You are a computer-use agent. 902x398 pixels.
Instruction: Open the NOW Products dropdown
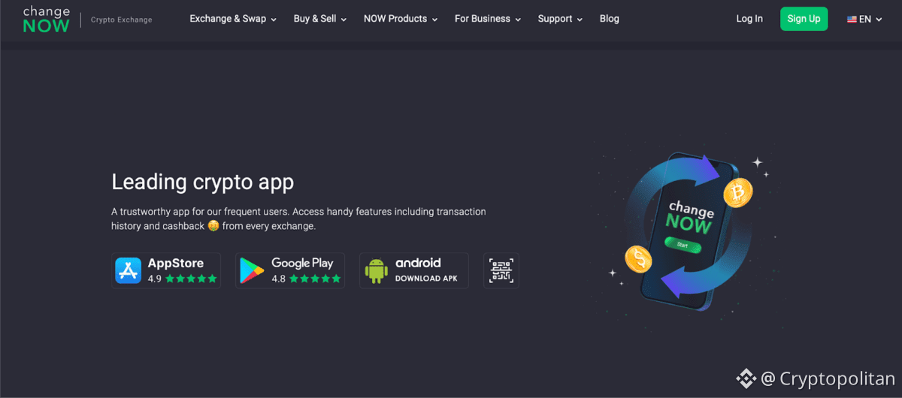coord(401,19)
